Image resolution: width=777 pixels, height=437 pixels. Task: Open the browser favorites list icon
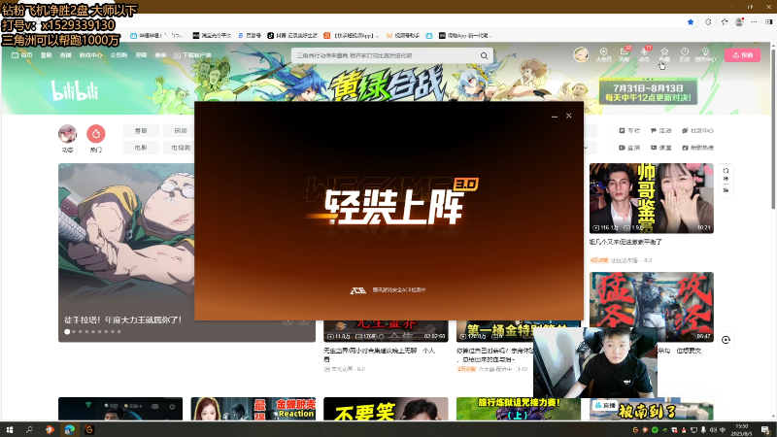click(724, 21)
